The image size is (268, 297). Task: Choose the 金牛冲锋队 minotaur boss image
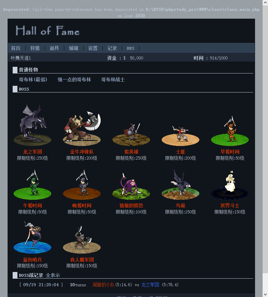click(82, 128)
